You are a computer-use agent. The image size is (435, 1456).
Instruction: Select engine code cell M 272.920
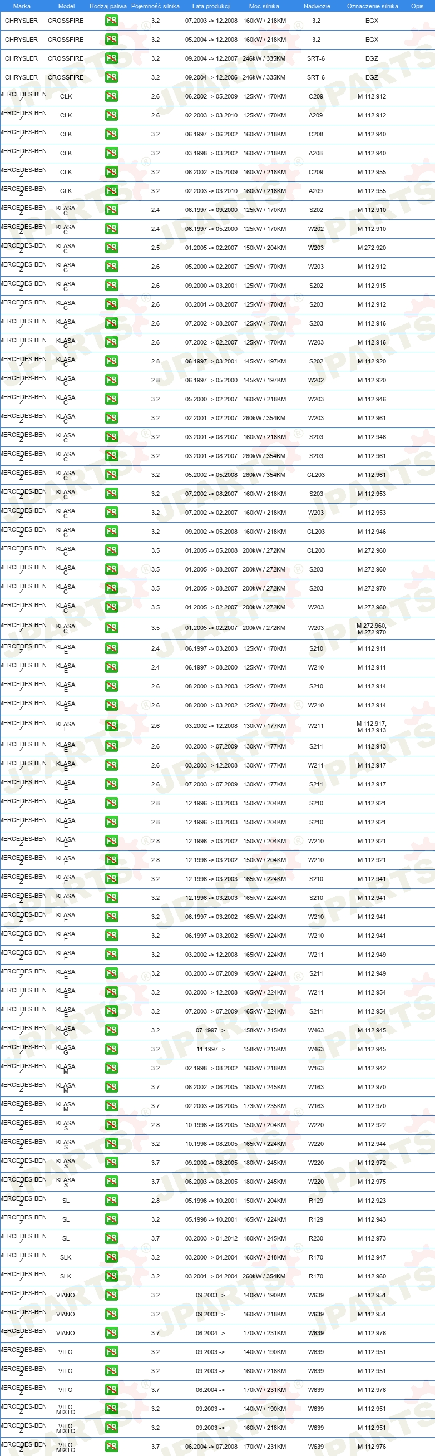[372, 248]
